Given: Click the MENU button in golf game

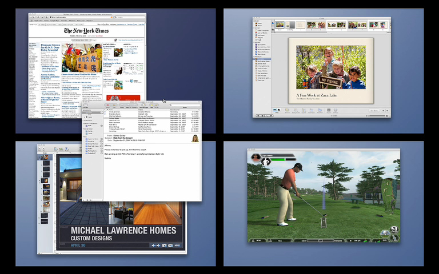Looking at the screenshot, I should [x=259, y=240].
